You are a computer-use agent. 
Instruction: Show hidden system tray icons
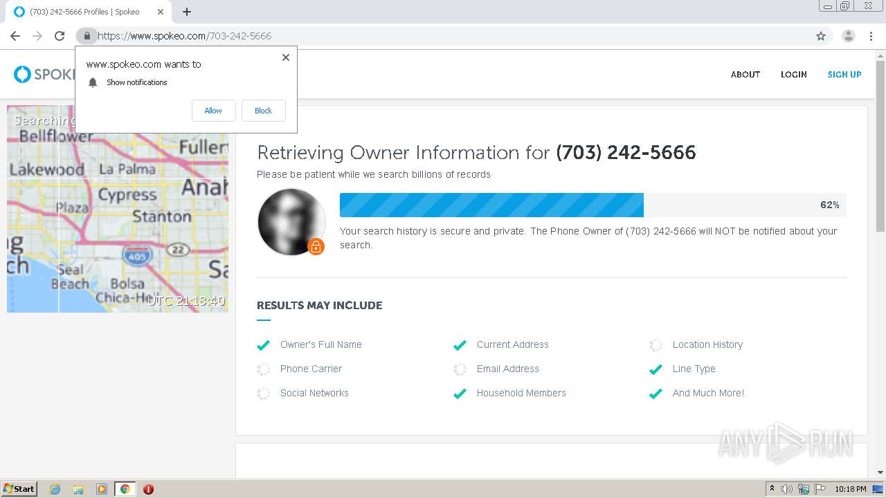click(x=772, y=489)
